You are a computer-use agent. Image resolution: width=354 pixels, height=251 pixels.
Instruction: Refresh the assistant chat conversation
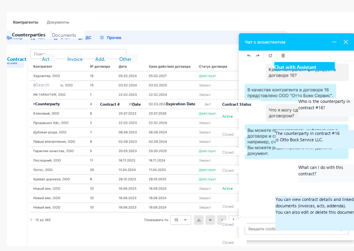coord(270,56)
